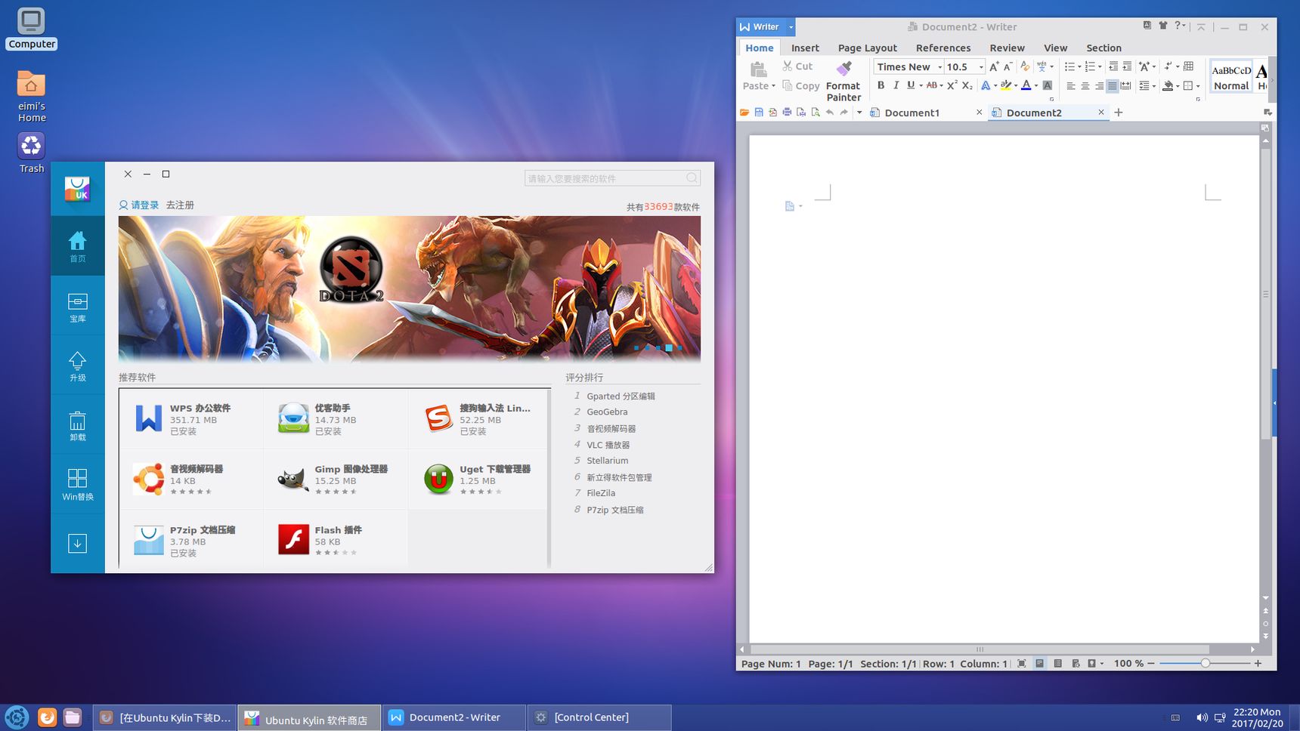Viewport: 1300px width, 731px height.
Task: Switch to the Document1 tab
Action: point(927,113)
